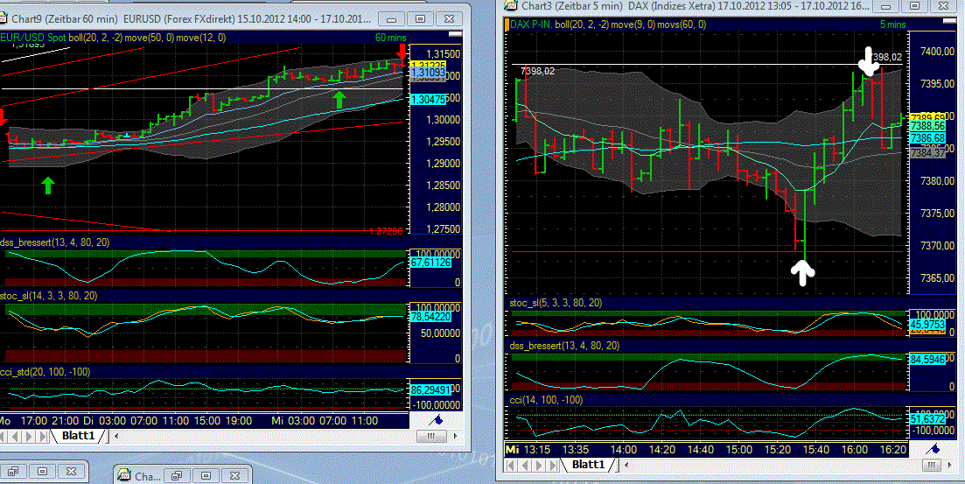
Task: Click Chart9 horizontal scrollbar left arrow
Action: [x=116, y=436]
